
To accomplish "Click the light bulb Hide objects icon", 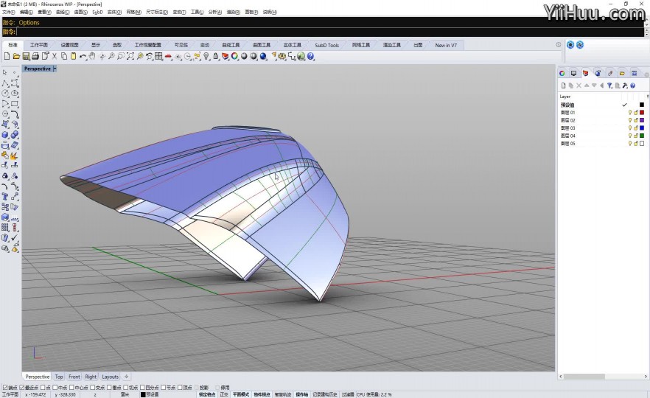I will pyautogui.click(x=206, y=56).
